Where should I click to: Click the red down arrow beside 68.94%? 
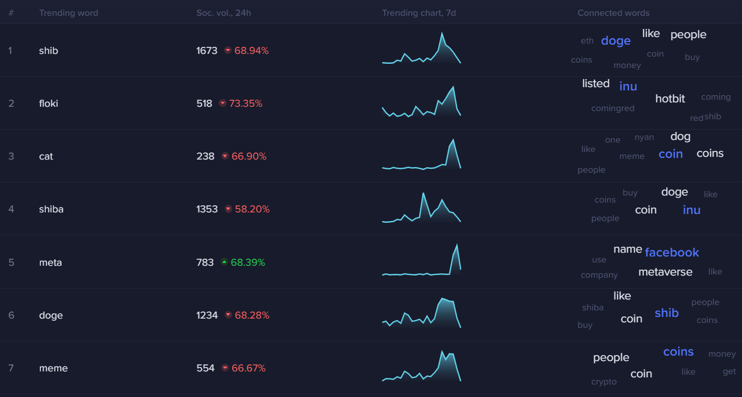pyautogui.click(x=228, y=51)
